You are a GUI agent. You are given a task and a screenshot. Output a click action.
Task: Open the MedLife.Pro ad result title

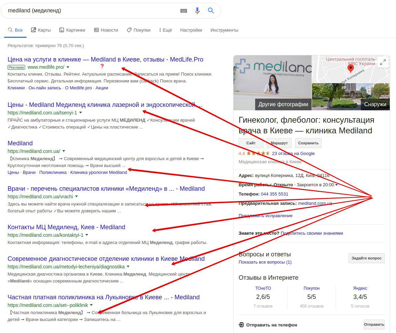tap(105, 59)
